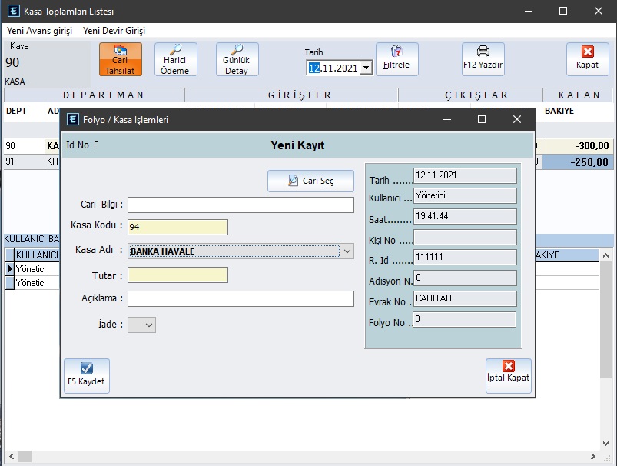Save record with F5 Kaydet
Screen dimensions: 617x466
coord(87,376)
